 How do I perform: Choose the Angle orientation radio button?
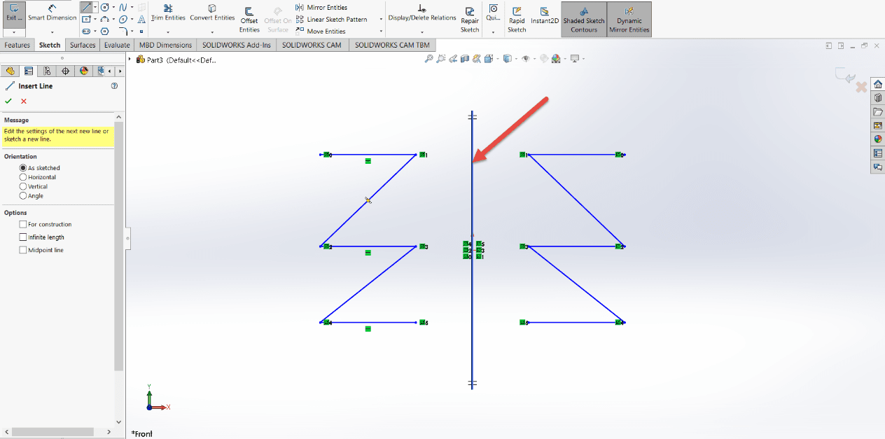tap(23, 196)
